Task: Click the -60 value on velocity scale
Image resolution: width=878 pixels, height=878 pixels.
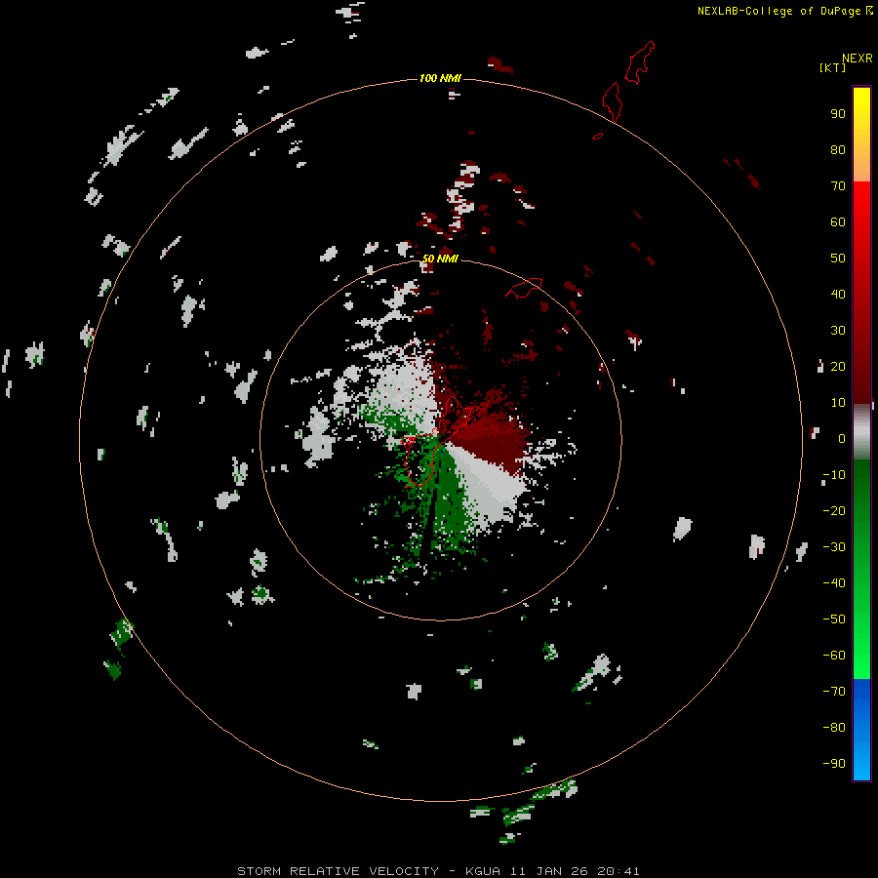Action: tap(834, 656)
